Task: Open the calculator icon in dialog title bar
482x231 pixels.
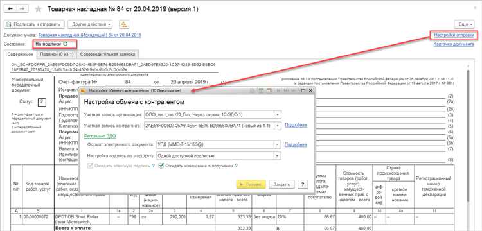Action: tap(261, 91)
